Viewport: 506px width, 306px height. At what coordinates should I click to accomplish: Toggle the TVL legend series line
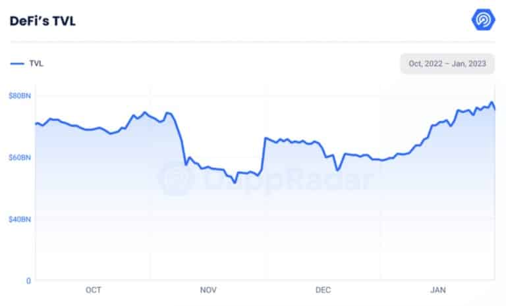tap(27, 64)
